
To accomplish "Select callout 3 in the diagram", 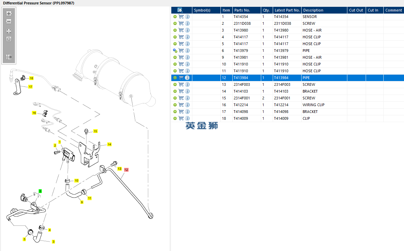I will coord(53,242).
